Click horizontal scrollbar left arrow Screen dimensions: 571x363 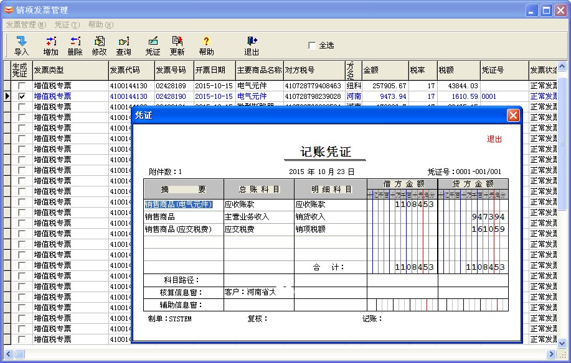click(8, 354)
